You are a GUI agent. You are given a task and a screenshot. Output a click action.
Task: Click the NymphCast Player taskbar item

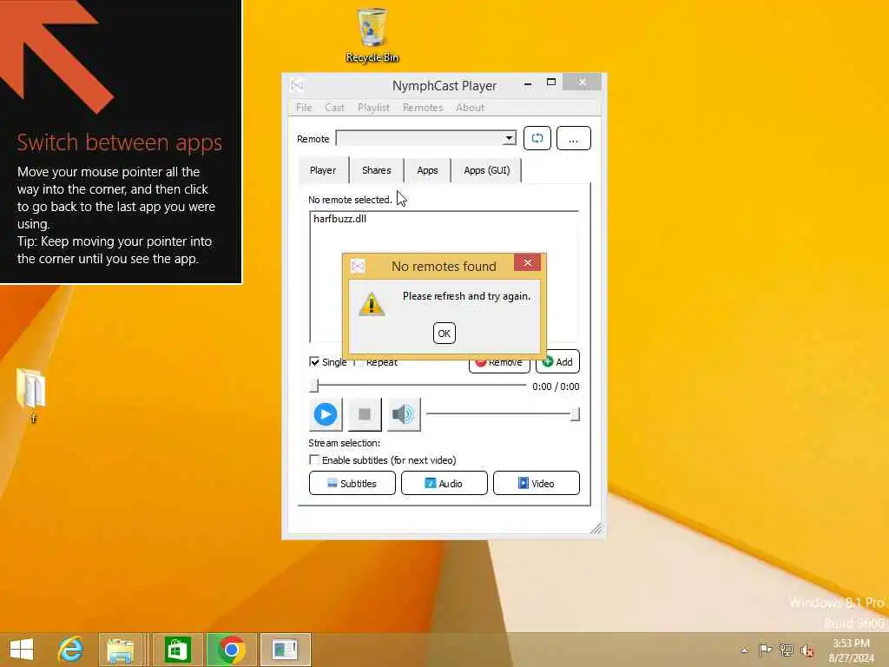click(285, 650)
